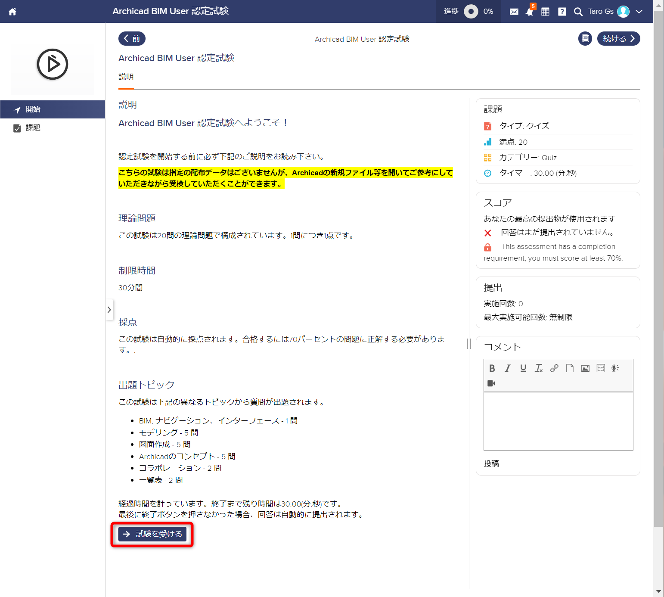Insert a link in the comment editor
This screenshot has width=664, height=597.
click(554, 368)
